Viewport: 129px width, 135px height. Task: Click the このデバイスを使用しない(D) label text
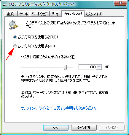click(38, 37)
